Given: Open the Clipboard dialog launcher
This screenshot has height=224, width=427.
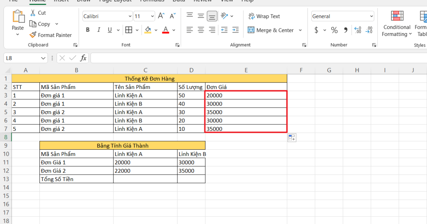Looking at the screenshot, I should tap(75, 45).
